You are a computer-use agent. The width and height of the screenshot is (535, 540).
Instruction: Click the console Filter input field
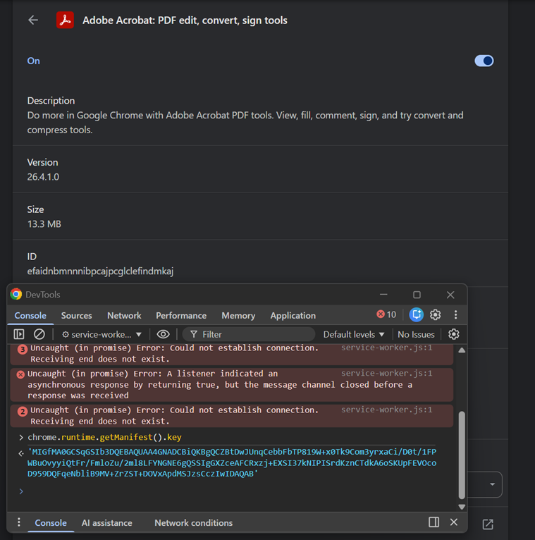coord(249,334)
